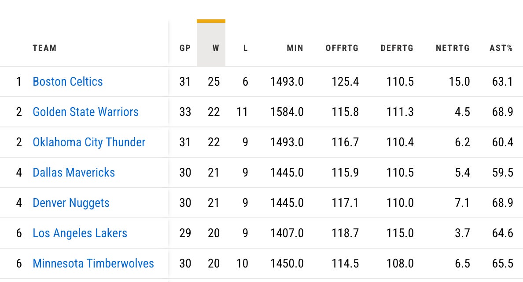The image size is (523, 282).
Task: Sort table by NETRTG column header
Action: tap(453, 48)
